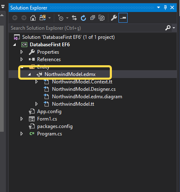Click the Forward navigation arrow in toolbar
This screenshot has height=192, width=180.
point(24,18)
